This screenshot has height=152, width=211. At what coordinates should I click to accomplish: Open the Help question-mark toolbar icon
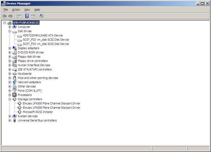point(27,16)
